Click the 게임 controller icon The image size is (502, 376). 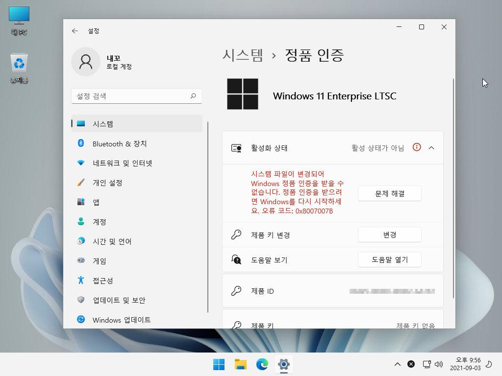pyautogui.click(x=81, y=260)
